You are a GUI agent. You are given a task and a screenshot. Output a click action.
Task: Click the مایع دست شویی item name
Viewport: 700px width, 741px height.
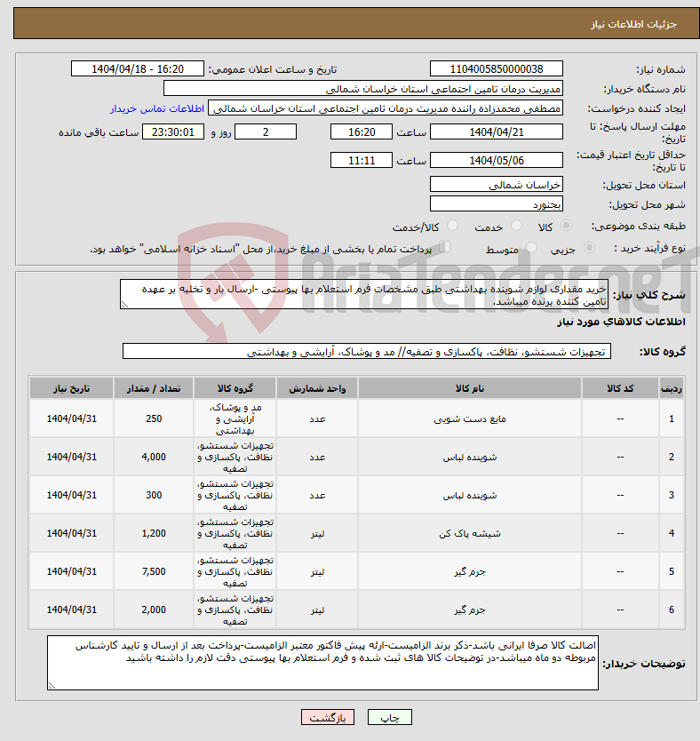click(470, 419)
